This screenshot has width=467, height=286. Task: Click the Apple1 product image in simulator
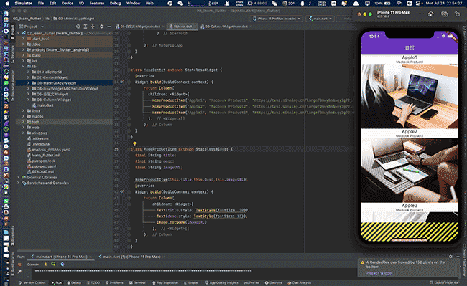410,96
